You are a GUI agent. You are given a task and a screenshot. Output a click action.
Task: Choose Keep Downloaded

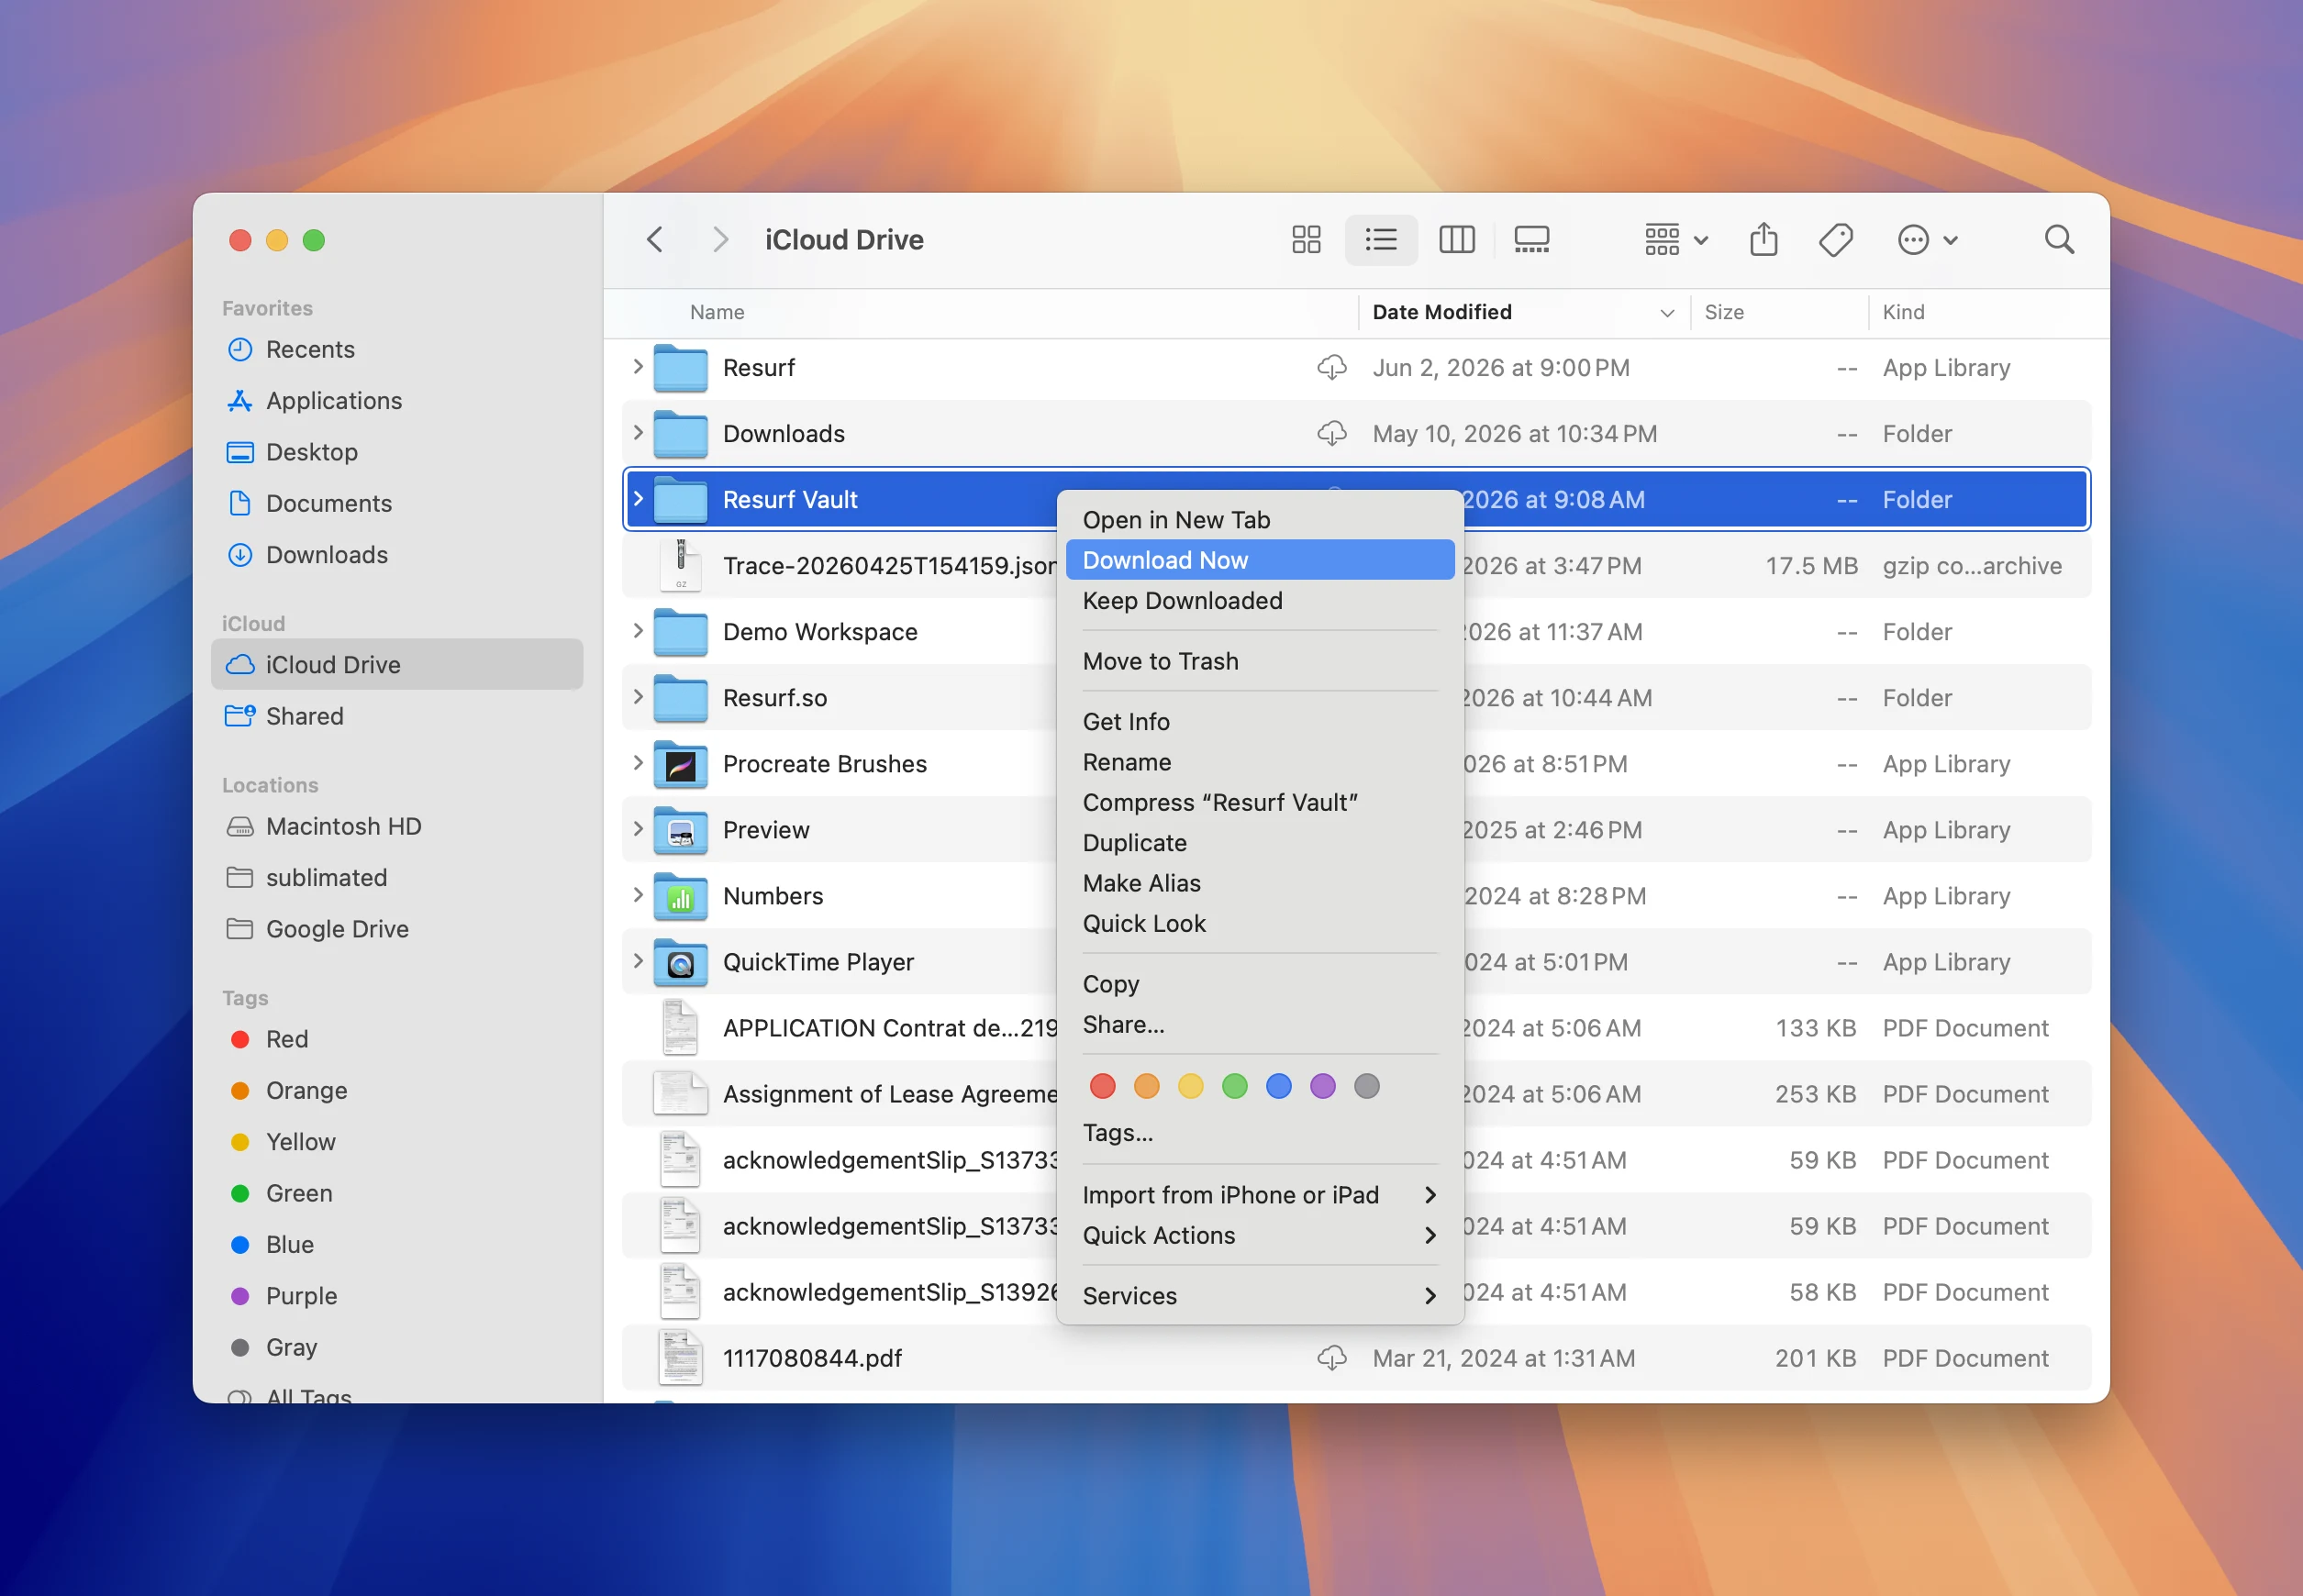tap(1261, 601)
